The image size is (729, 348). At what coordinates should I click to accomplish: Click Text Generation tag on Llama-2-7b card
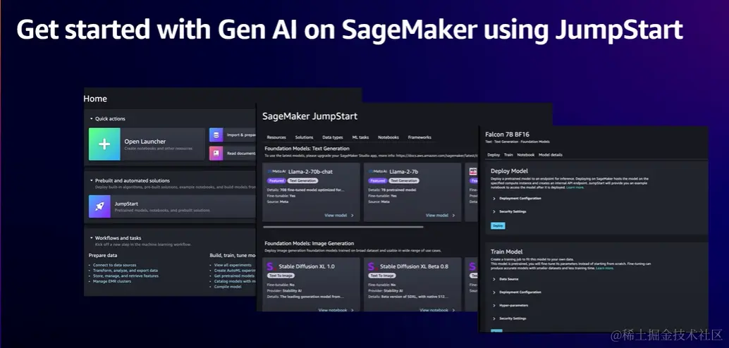point(404,181)
